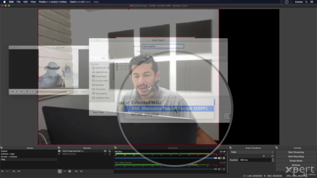Open transition properties gear icon
The width and height of the screenshot is (317, 178).
272,156
